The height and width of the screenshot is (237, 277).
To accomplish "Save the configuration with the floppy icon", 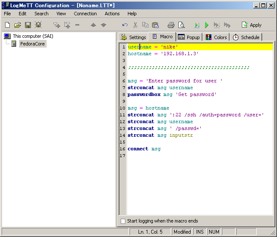I will pyautogui.click(x=28, y=25).
